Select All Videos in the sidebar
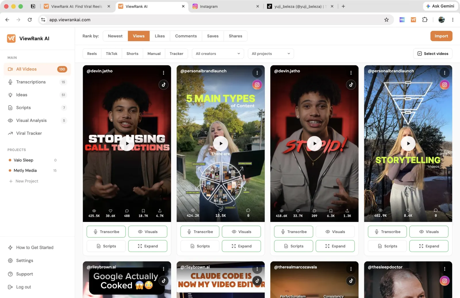Viewport: 460px width, 298px height. tap(37, 69)
